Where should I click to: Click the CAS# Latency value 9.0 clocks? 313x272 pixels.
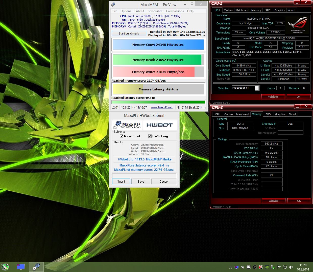click(272, 153)
